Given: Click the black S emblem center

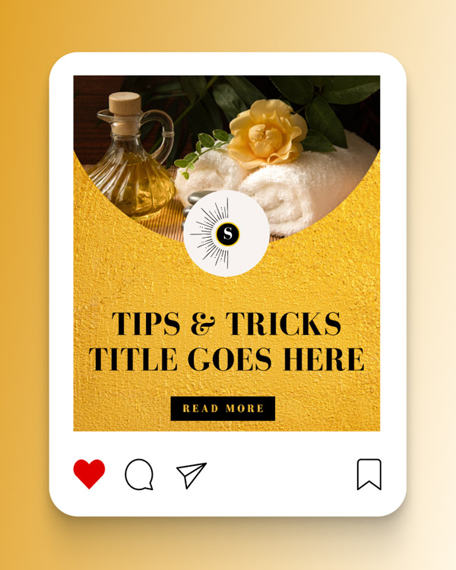Looking at the screenshot, I should [228, 234].
